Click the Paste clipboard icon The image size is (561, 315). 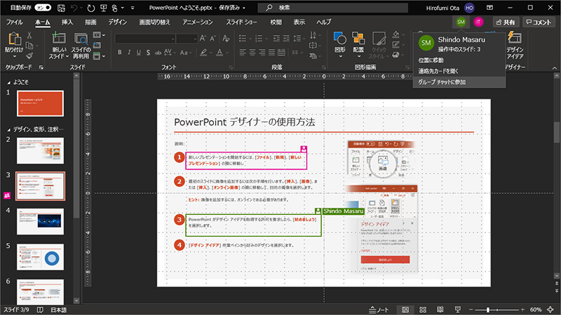(14, 38)
